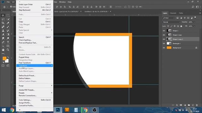Expand the Transform submenu
The height and width of the screenshot is (113, 202).
point(35,66)
